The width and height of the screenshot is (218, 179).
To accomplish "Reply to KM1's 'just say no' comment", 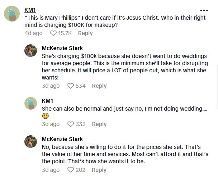I will click(x=99, y=124).
